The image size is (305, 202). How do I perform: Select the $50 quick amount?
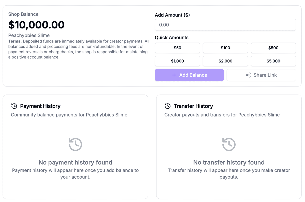tap(177, 48)
